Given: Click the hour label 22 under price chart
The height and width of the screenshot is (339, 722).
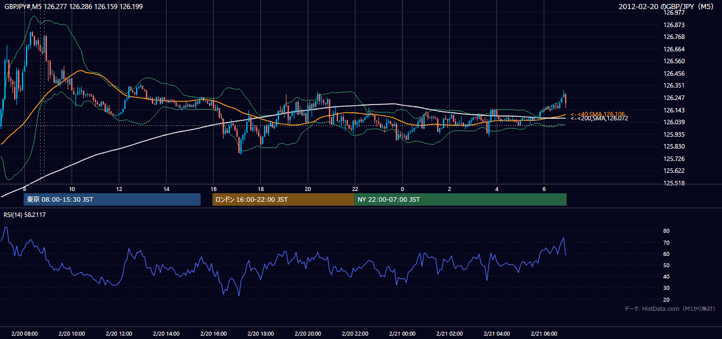Looking at the screenshot, I should (x=355, y=189).
